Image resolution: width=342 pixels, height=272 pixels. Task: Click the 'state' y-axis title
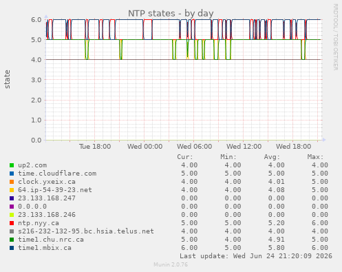7,79
